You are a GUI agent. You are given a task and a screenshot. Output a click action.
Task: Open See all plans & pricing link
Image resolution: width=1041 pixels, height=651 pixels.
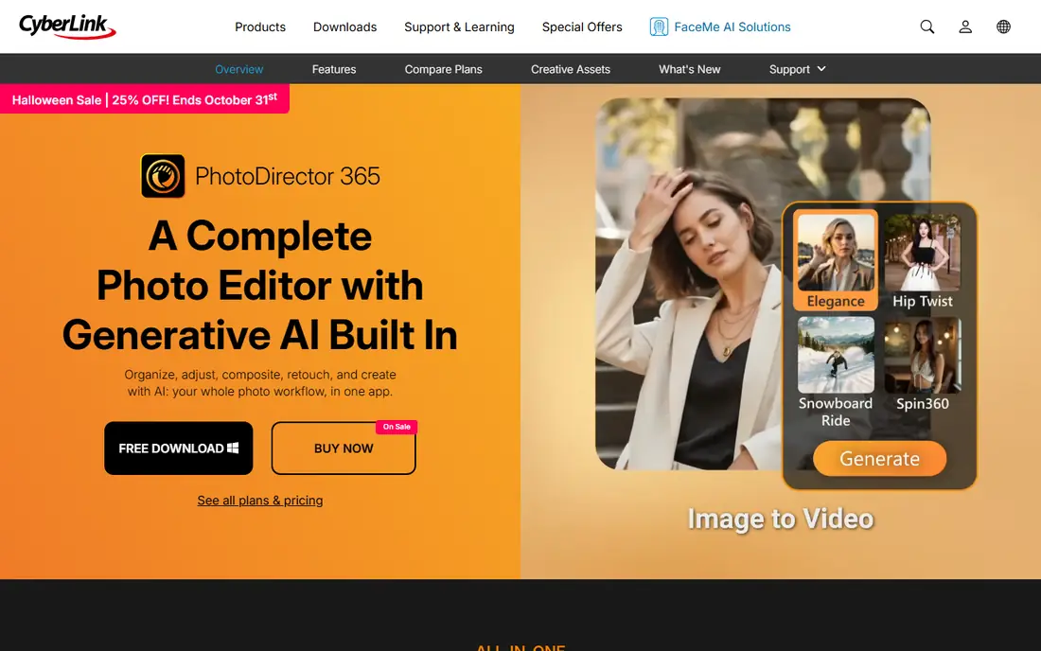260,501
